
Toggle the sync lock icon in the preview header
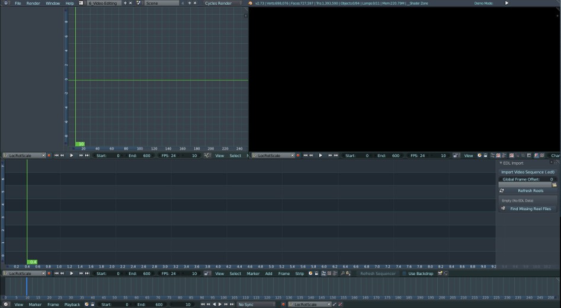pyautogui.click(x=456, y=156)
